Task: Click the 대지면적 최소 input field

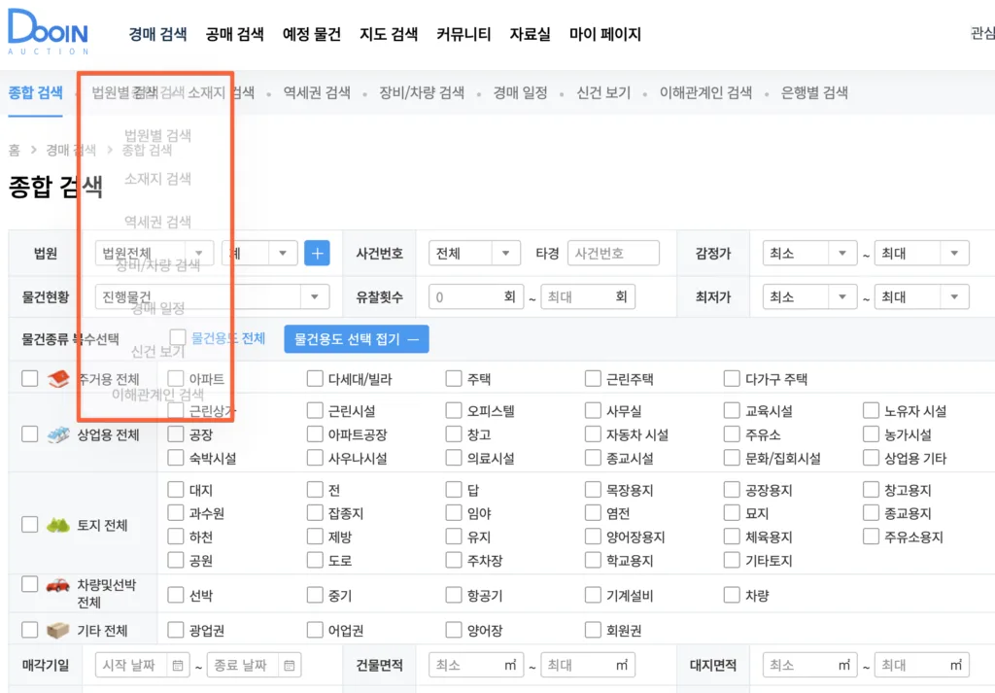Action: (x=809, y=665)
